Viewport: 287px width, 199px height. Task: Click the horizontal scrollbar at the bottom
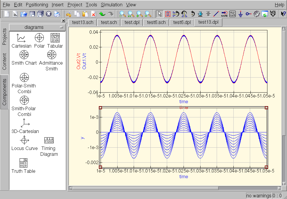point(144,188)
